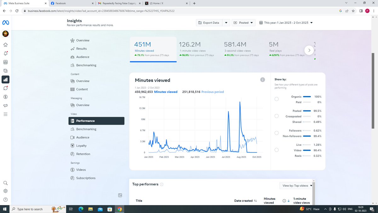Select Posted/Crossposted/Shared radio button
This screenshot has width=378, height=213.
pos(276,116)
